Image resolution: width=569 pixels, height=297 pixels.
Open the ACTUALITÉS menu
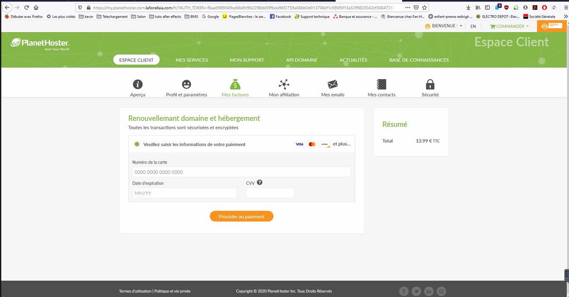tap(353, 60)
